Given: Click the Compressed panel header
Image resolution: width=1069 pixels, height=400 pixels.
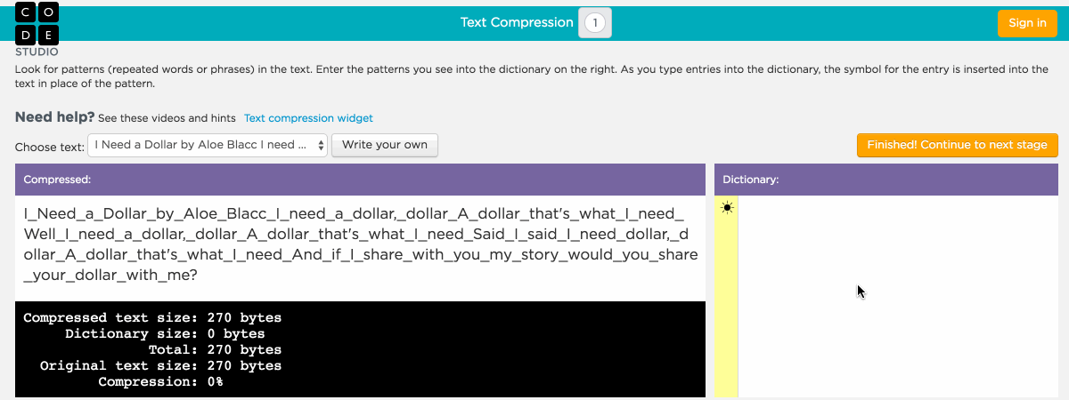Looking at the screenshot, I should 360,179.
